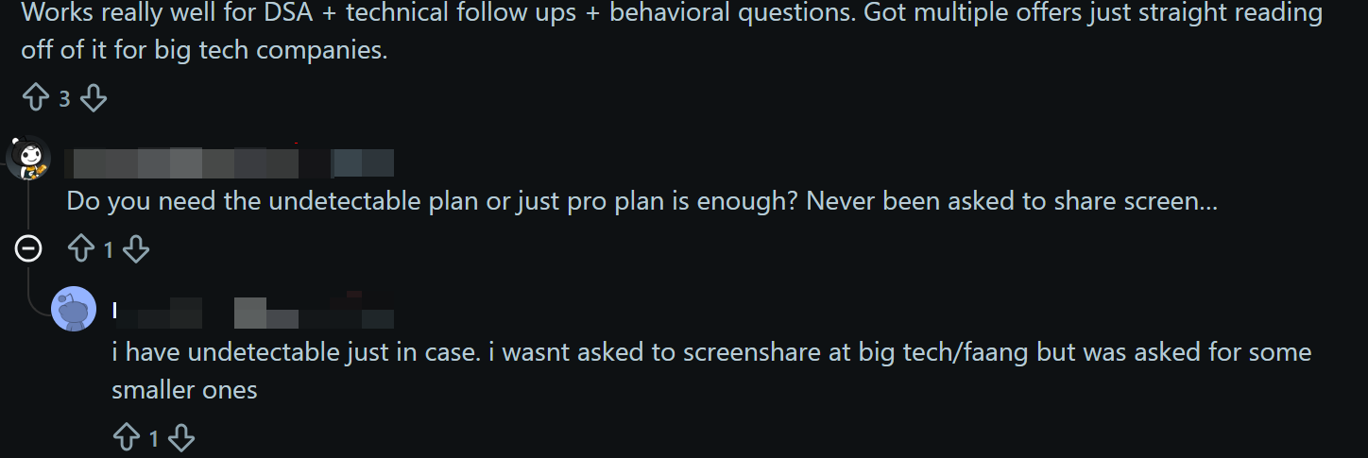Downvote the reply mentioning 'smaller ones'
The width and height of the screenshot is (1368, 458).
(x=181, y=437)
